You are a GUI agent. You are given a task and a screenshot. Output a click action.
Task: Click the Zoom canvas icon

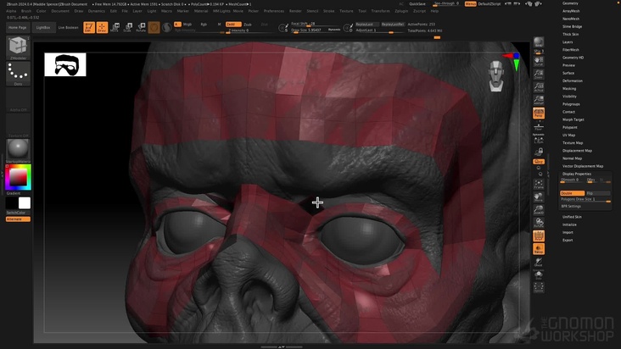coord(539,74)
